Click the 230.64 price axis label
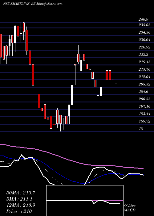 (144, 40)
